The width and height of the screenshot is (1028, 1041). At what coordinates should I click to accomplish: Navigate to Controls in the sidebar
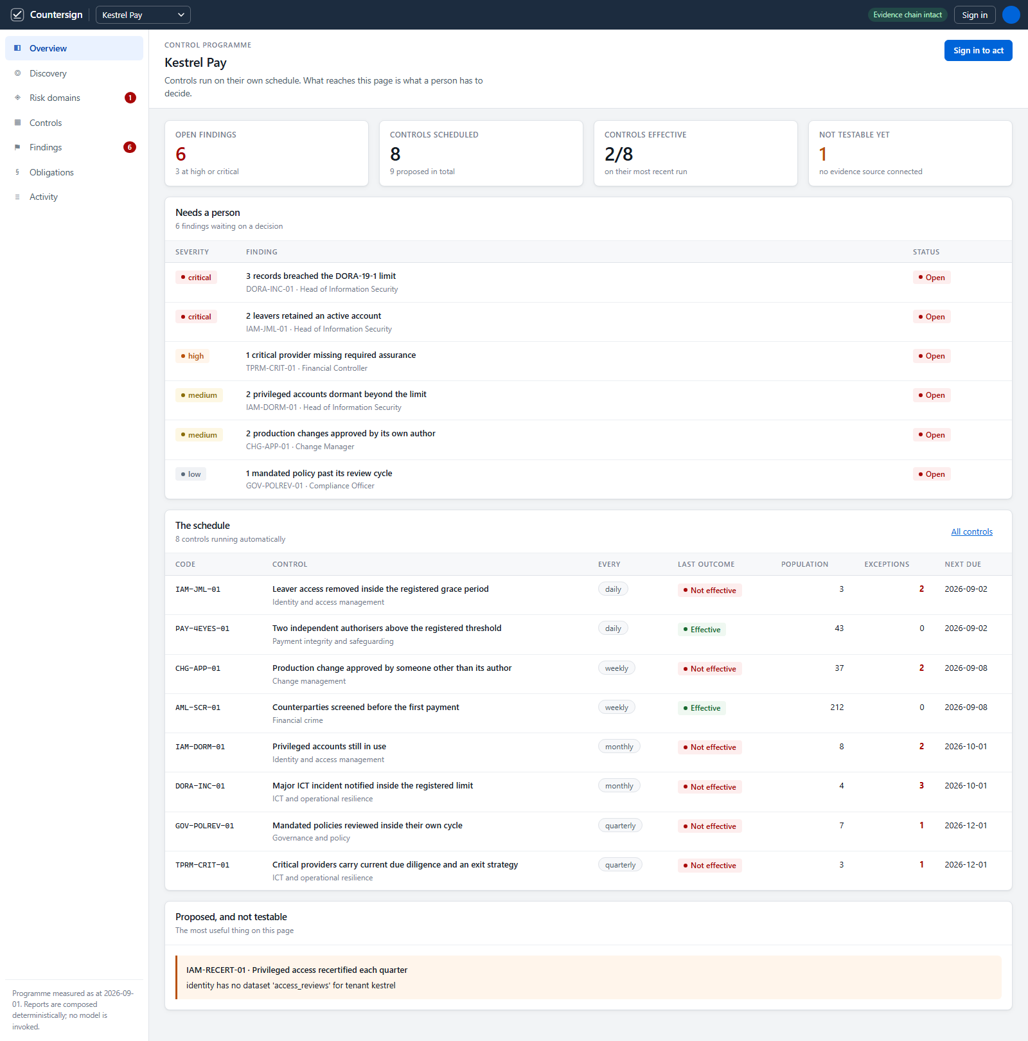coord(75,123)
